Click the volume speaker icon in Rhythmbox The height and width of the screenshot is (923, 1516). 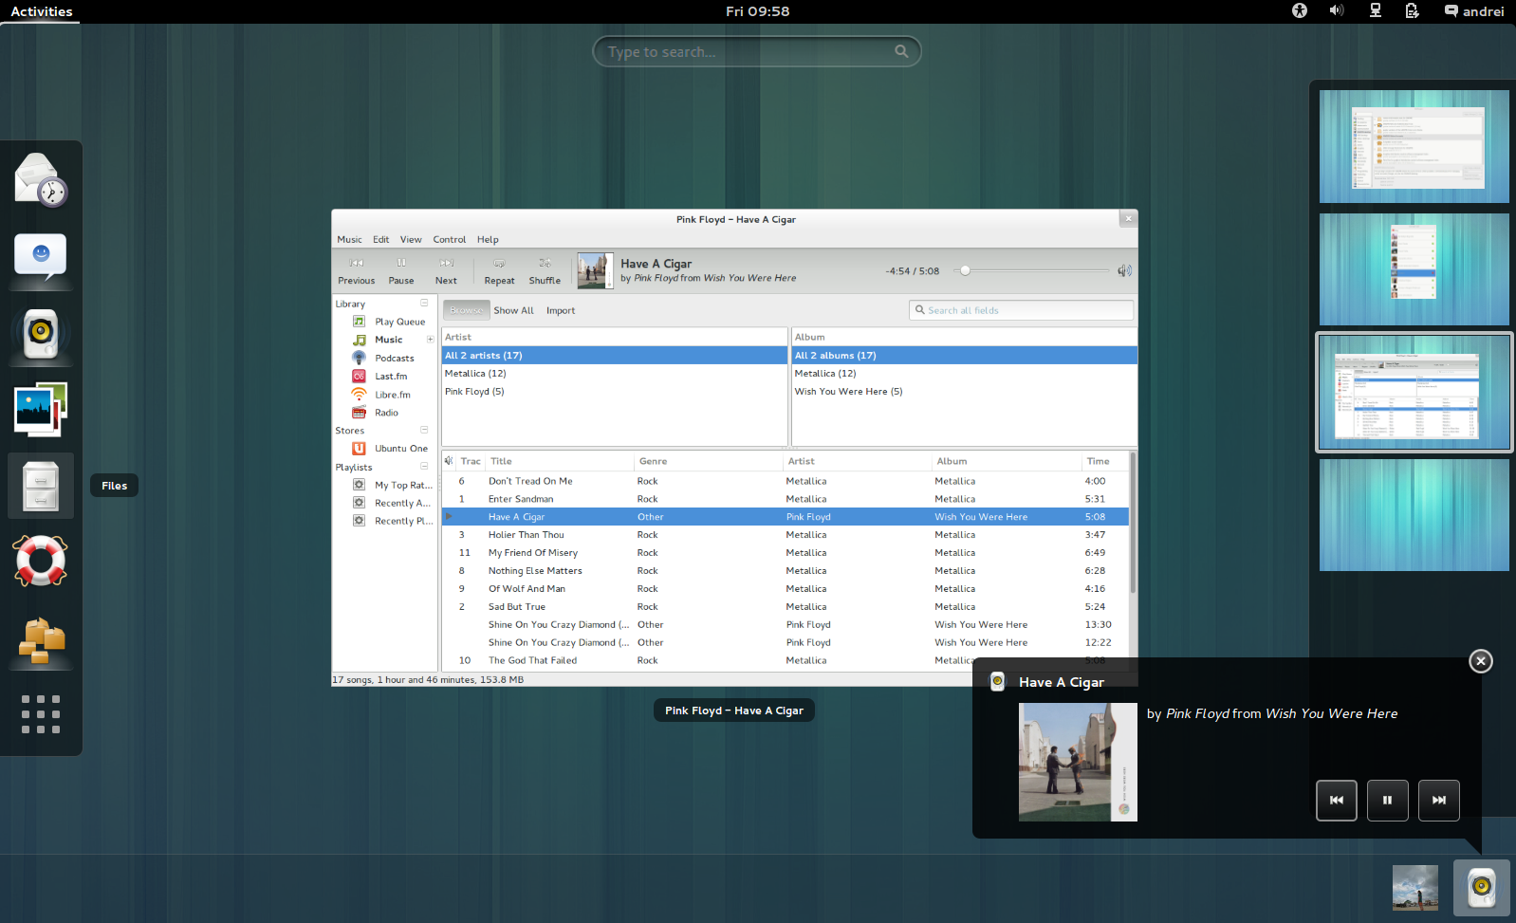click(x=1124, y=271)
